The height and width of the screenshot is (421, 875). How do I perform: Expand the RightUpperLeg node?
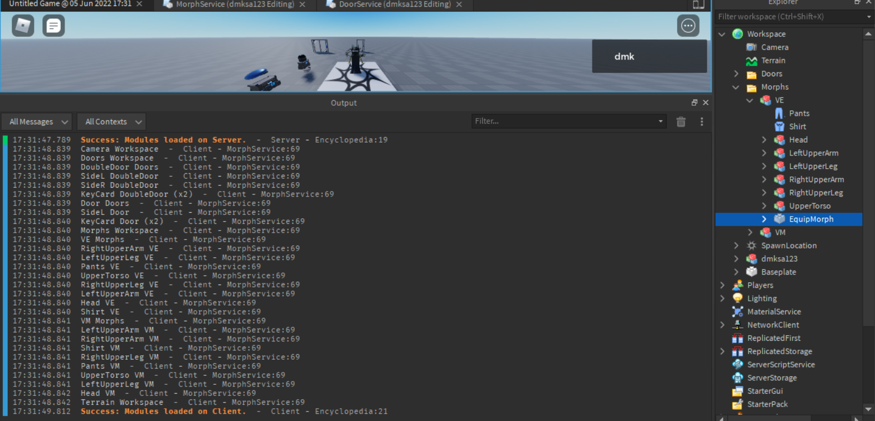point(764,193)
